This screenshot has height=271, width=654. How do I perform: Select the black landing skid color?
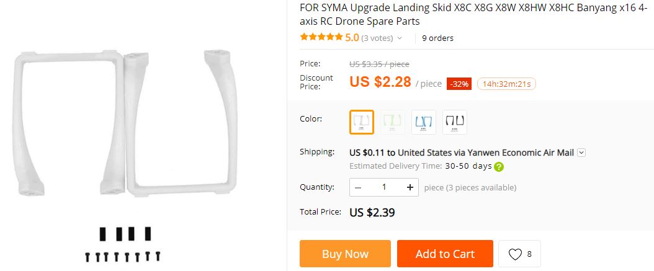455,122
